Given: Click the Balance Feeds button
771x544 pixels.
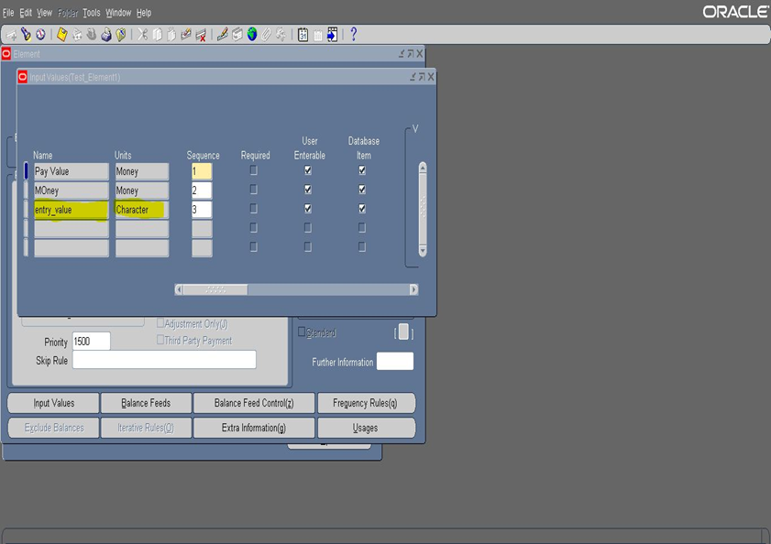Looking at the screenshot, I should pyautogui.click(x=146, y=403).
